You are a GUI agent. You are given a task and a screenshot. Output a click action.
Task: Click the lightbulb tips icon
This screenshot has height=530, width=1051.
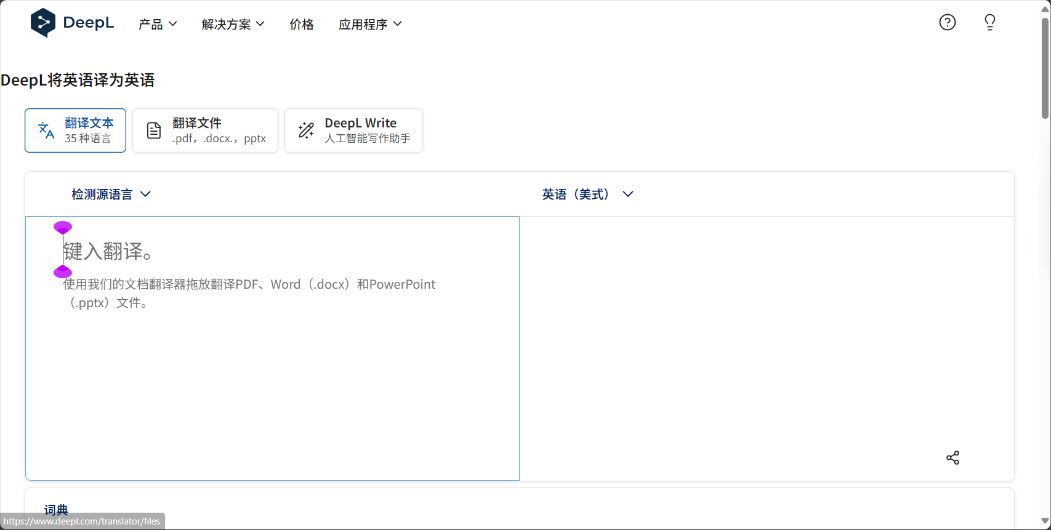coord(990,23)
